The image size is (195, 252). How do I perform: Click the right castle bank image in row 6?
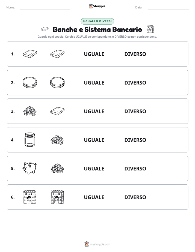point(57,197)
